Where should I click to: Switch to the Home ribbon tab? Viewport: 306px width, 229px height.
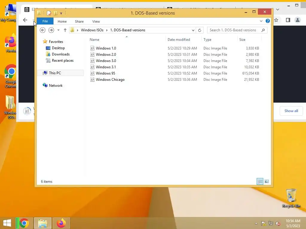(x=62, y=21)
